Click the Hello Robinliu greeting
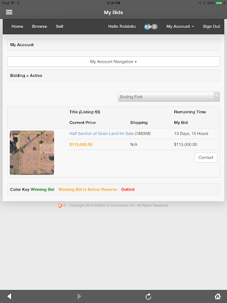Screen dimensions: 227x303 [122, 27]
